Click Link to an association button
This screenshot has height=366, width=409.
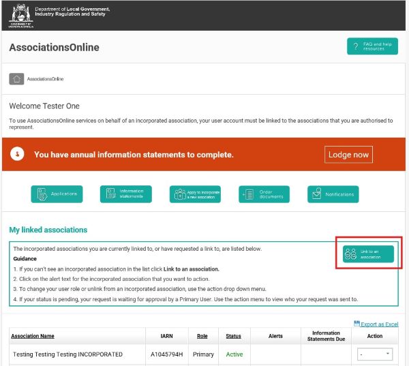coord(368,254)
